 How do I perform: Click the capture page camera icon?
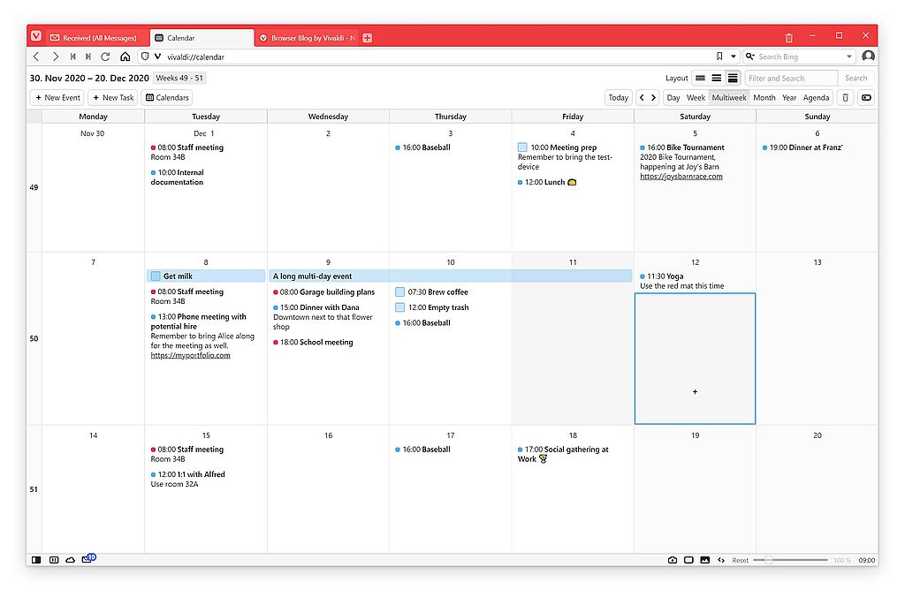point(673,560)
